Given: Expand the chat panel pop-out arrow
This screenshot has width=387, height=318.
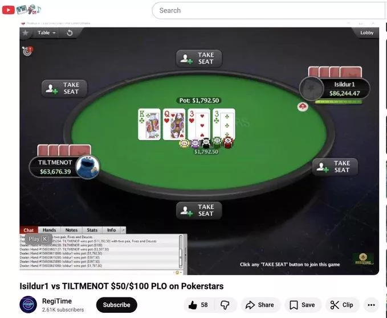Looking at the screenshot, I should click(x=123, y=230).
